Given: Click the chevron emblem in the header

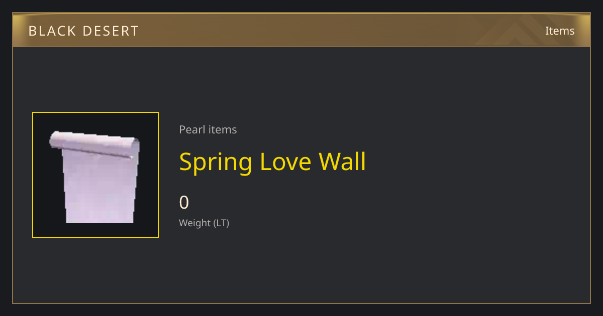Looking at the screenshot, I should pos(523,30).
